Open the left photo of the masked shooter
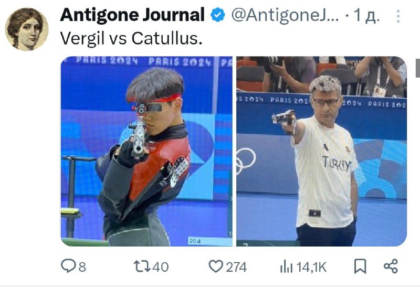 click(146, 151)
